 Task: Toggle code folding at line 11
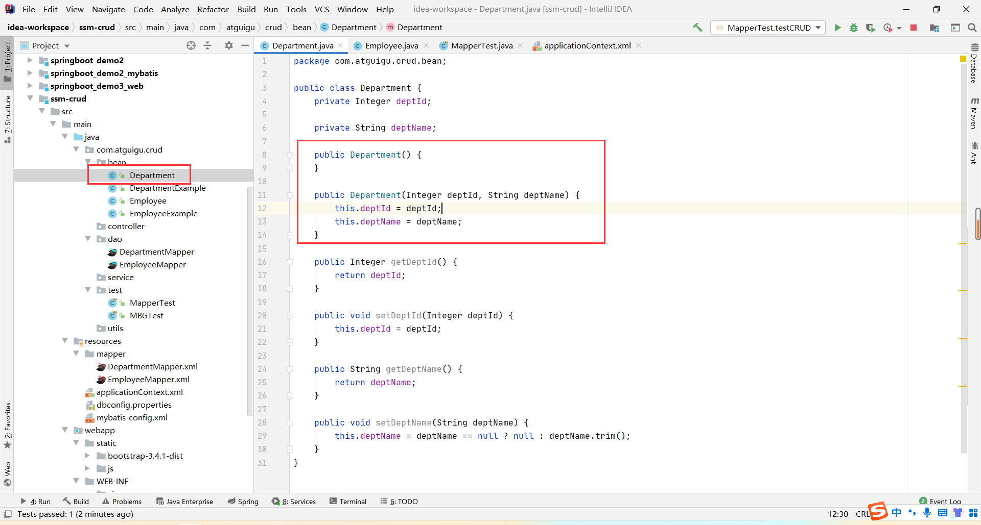coord(290,195)
